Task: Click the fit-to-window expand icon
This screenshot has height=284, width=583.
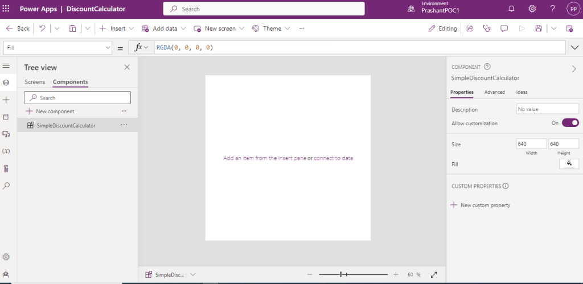Action: [x=434, y=274]
